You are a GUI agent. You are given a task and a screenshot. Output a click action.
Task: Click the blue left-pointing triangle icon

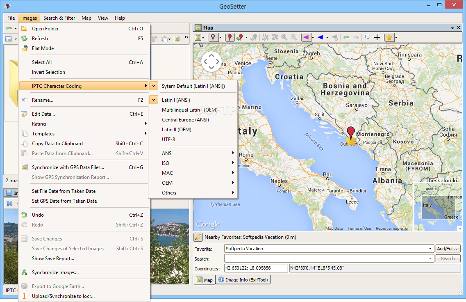click(x=320, y=37)
